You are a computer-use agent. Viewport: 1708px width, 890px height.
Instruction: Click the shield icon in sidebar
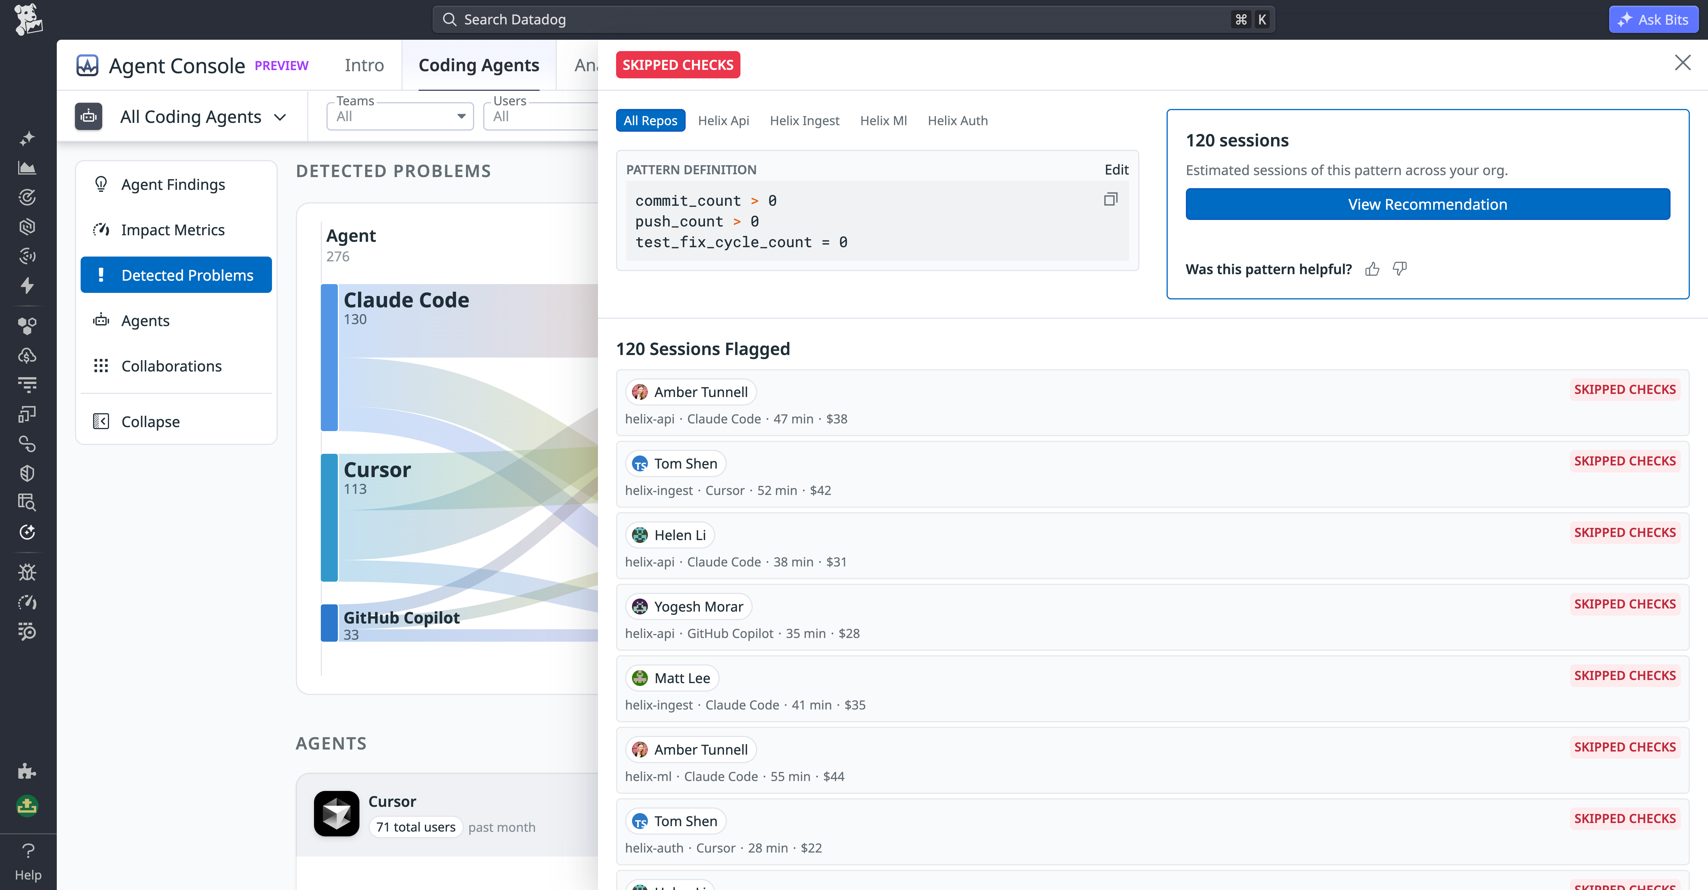click(27, 473)
